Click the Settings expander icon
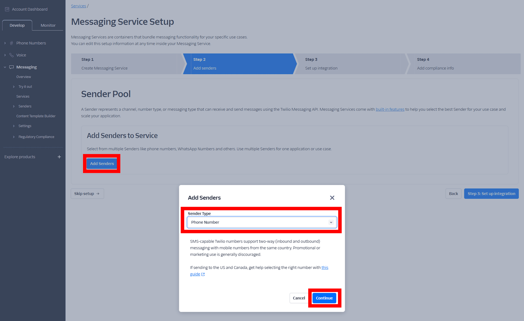This screenshot has height=321, width=524. (x=13, y=126)
